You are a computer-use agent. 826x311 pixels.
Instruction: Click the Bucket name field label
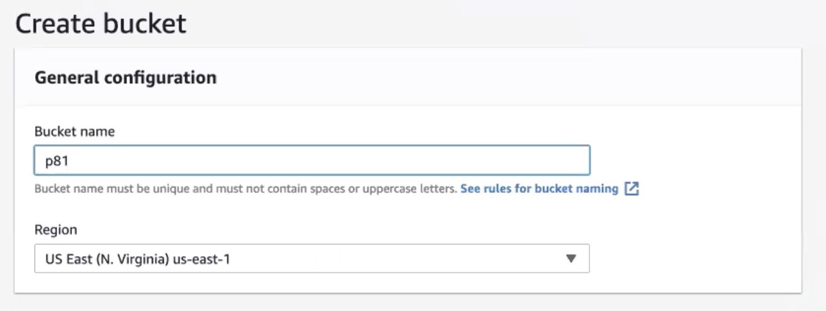pos(74,132)
